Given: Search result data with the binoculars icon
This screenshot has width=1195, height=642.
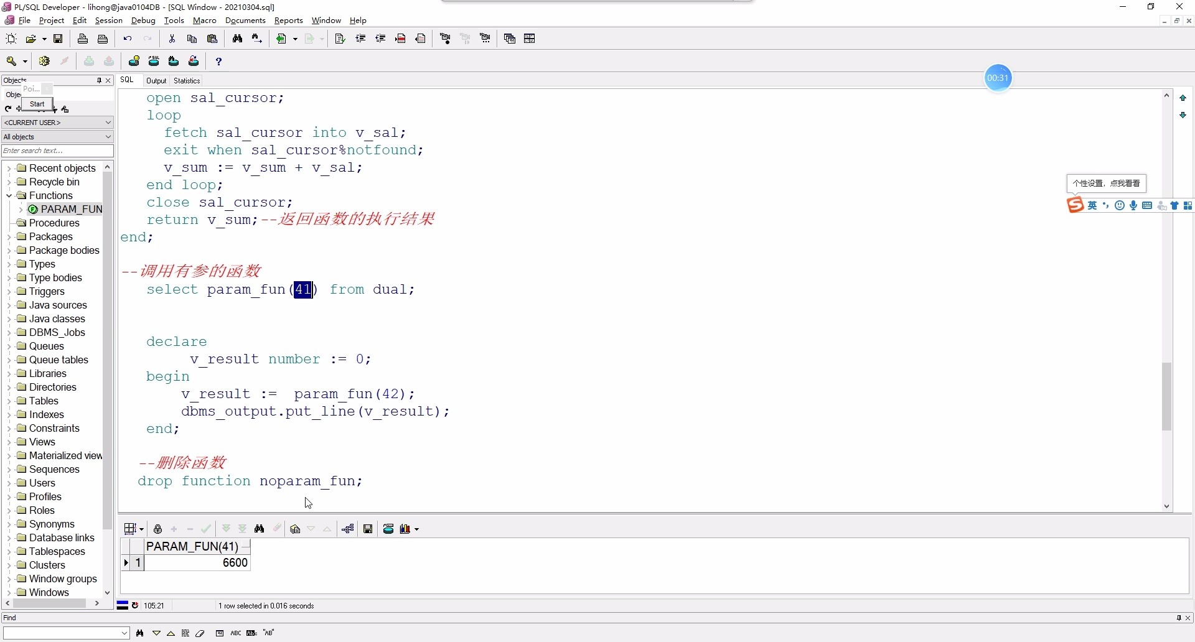Looking at the screenshot, I should point(260,529).
